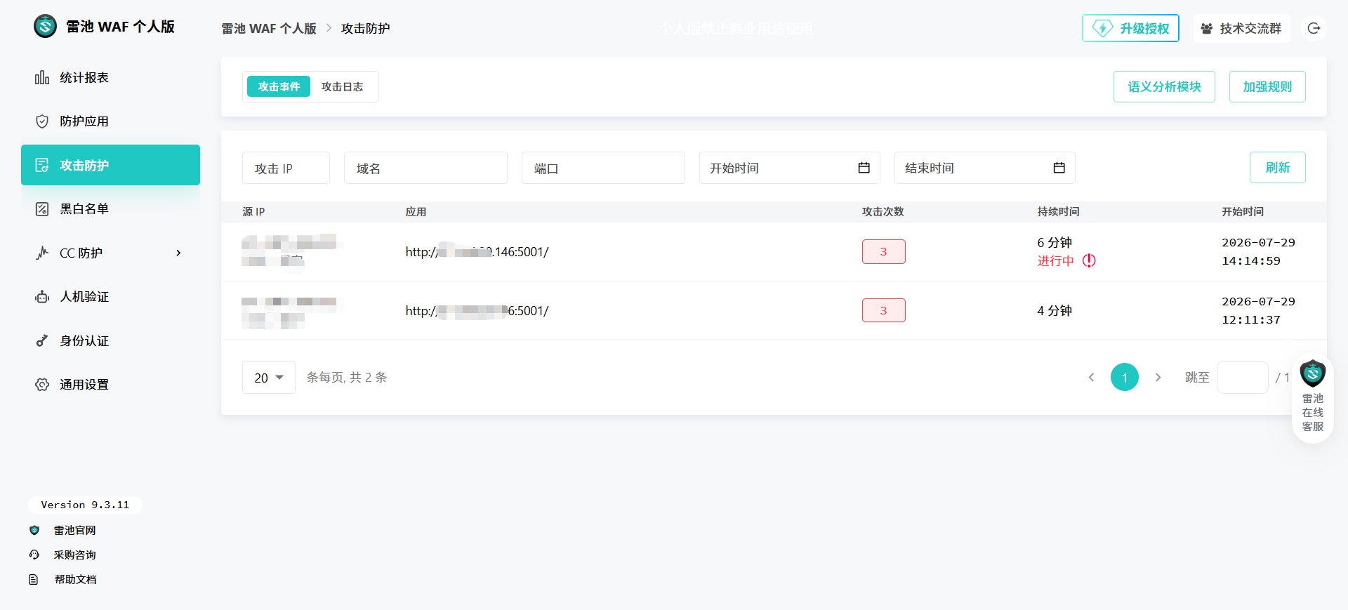Click the 雷池 WAF 个人版 breadcrumb link
The width and height of the screenshot is (1348, 610).
pos(269,28)
